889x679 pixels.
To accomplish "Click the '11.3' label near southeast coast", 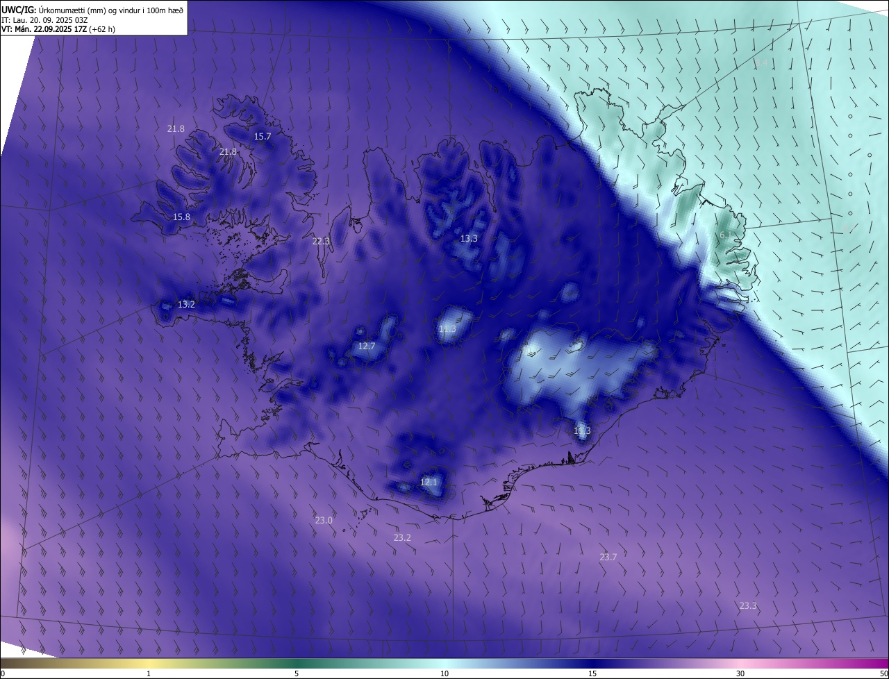I will click(x=582, y=430).
